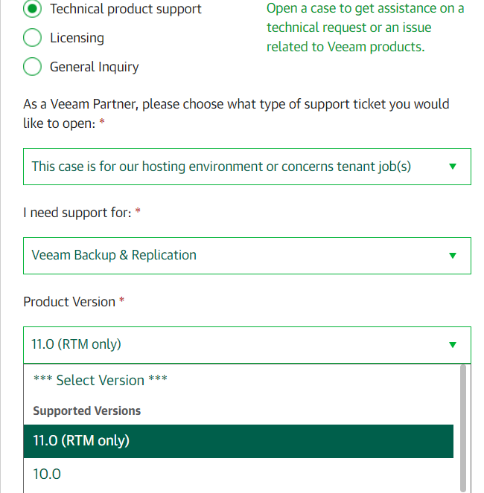Click the 'I need support for' field label
The height and width of the screenshot is (493, 484).
coord(77,213)
